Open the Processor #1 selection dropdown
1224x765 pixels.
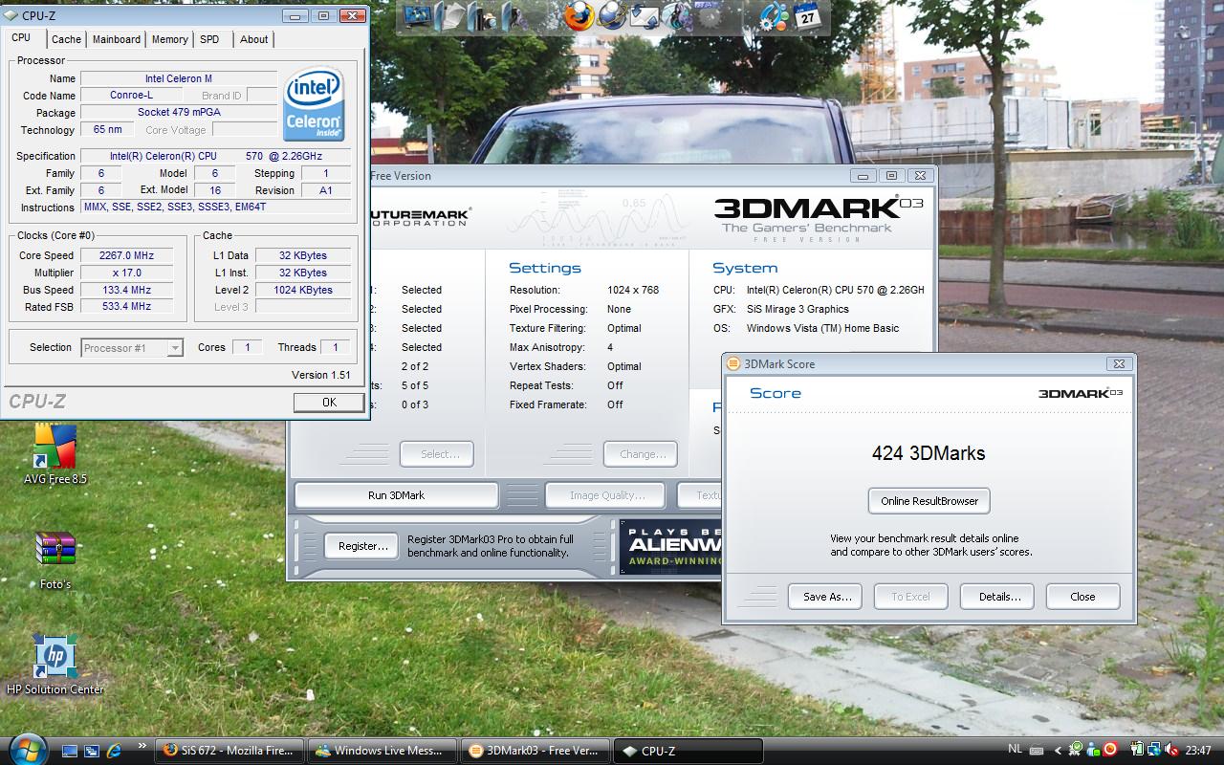(132, 348)
